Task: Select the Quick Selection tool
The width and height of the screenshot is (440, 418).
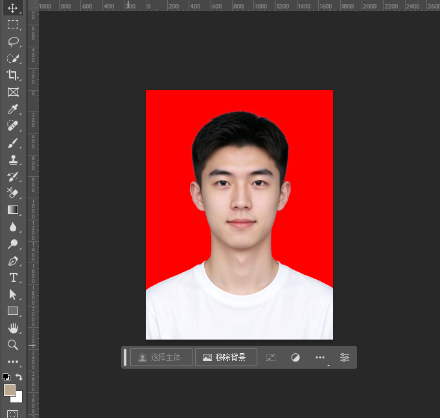Action: pyautogui.click(x=13, y=58)
